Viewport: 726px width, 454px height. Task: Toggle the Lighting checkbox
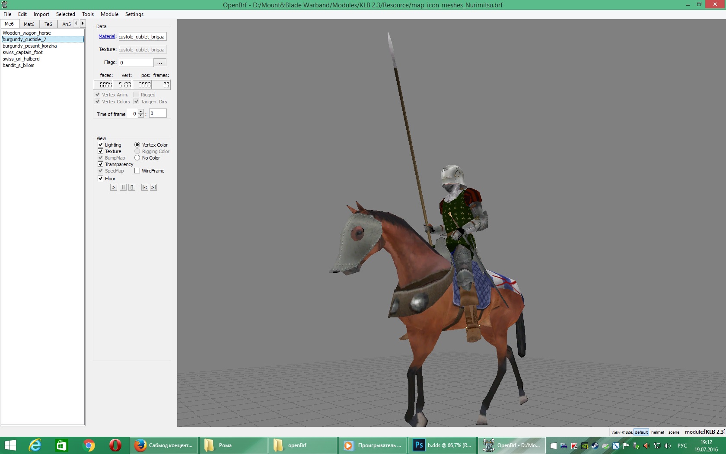100,145
